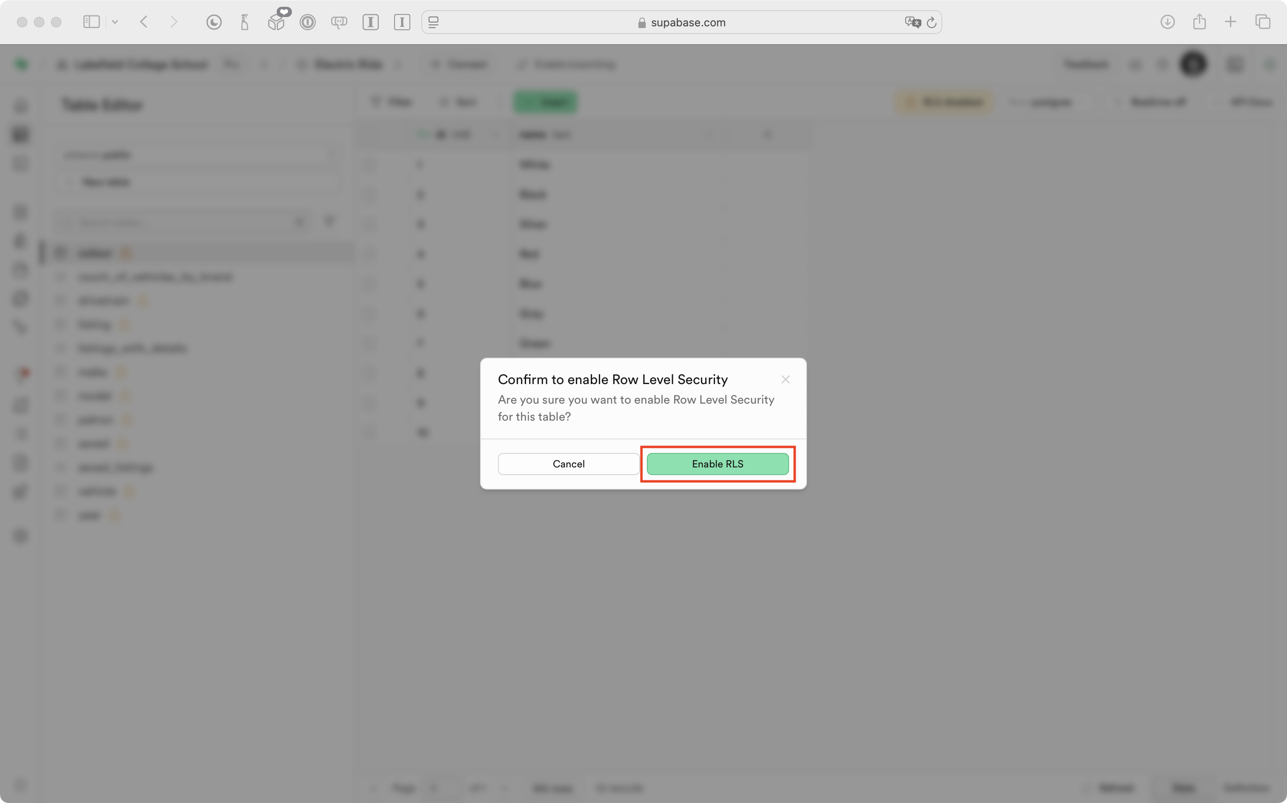Cancel the Row Level Security dialog
Viewport: 1287px width, 803px height.
point(568,464)
